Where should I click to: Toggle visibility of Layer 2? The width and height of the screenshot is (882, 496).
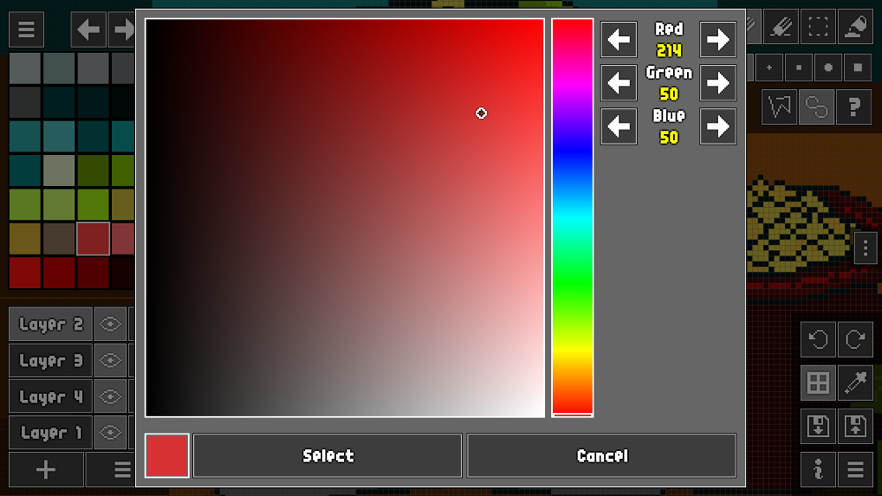tap(109, 324)
